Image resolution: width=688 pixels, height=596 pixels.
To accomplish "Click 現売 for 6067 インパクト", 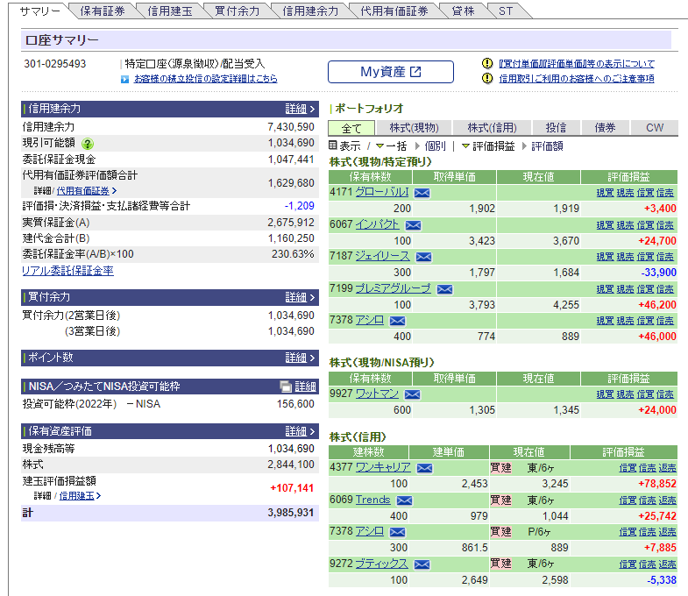I will 625,225.
